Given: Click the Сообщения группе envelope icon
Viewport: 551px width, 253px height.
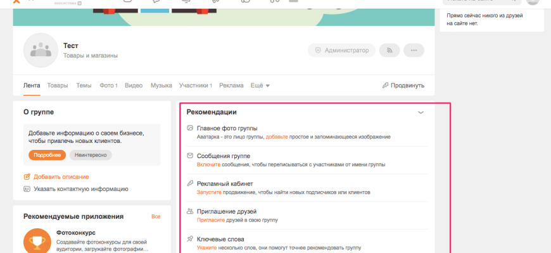Looking at the screenshot, I should click(190, 156).
